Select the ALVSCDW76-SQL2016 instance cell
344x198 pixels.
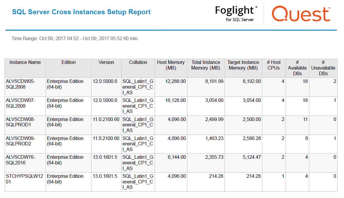coord(21,160)
